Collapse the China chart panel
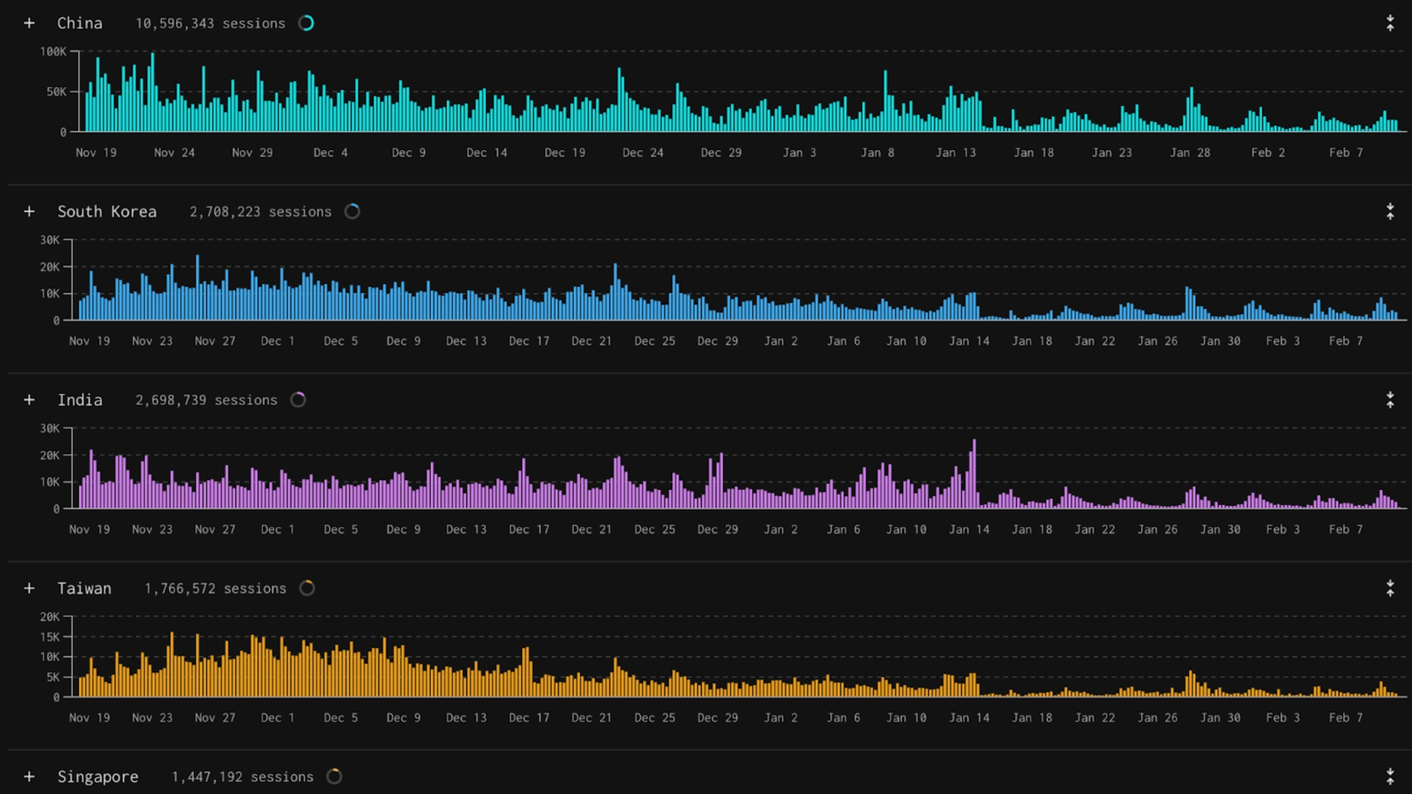The height and width of the screenshot is (794, 1412). pos(1390,24)
